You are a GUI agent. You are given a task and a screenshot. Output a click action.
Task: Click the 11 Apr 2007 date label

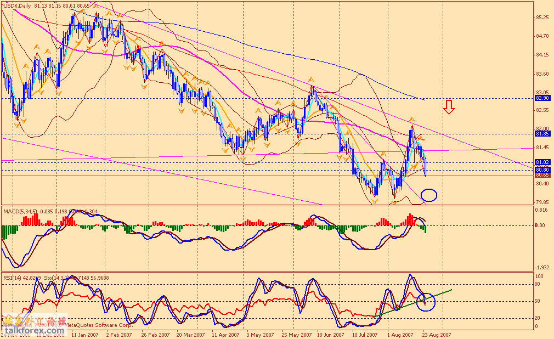pos(225,335)
